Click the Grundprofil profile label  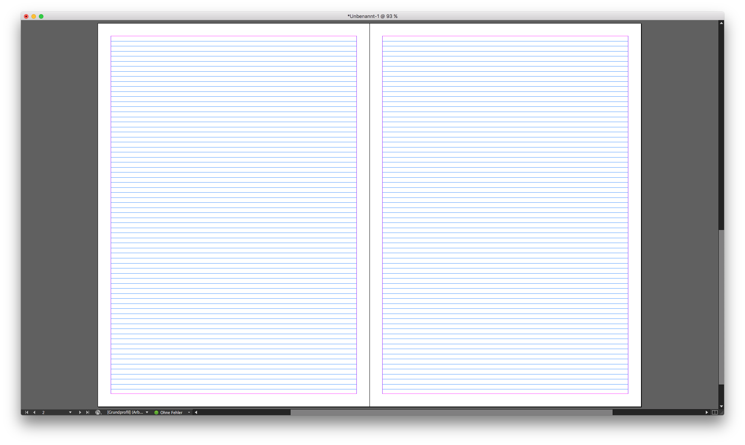click(x=125, y=413)
